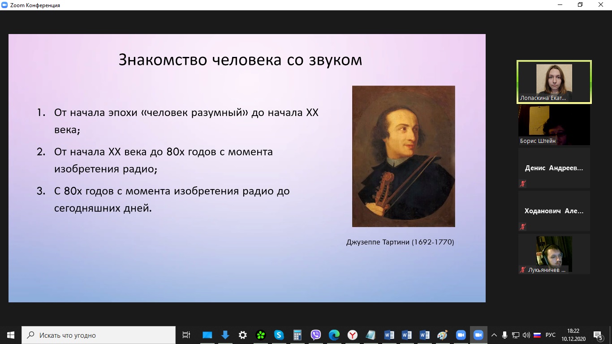The width and height of the screenshot is (612, 344).
Task: Click muted mic icon on Ходанович tile
Action: (x=523, y=227)
